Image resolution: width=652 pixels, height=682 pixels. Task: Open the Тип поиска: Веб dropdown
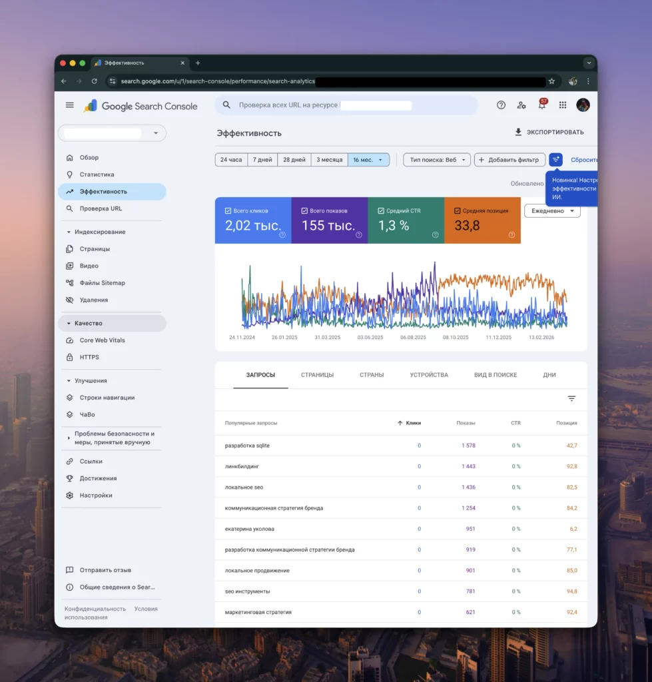(437, 160)
